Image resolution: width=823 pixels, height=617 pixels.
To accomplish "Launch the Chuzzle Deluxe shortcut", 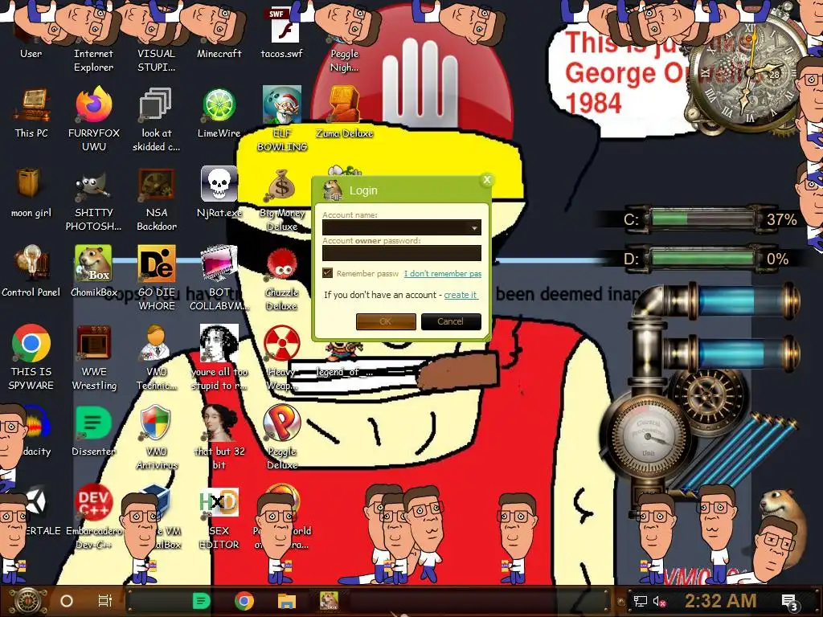I will tap(282, 278).
